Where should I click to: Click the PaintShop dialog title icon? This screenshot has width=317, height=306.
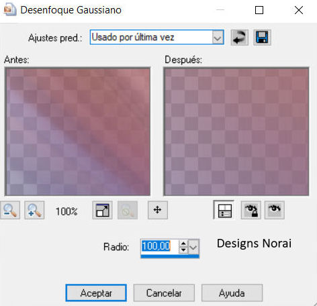click(x=10, y=10)
